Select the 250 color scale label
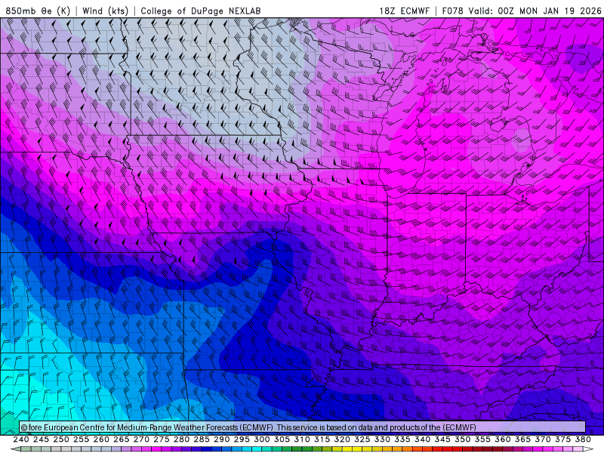 coord(61,439)
